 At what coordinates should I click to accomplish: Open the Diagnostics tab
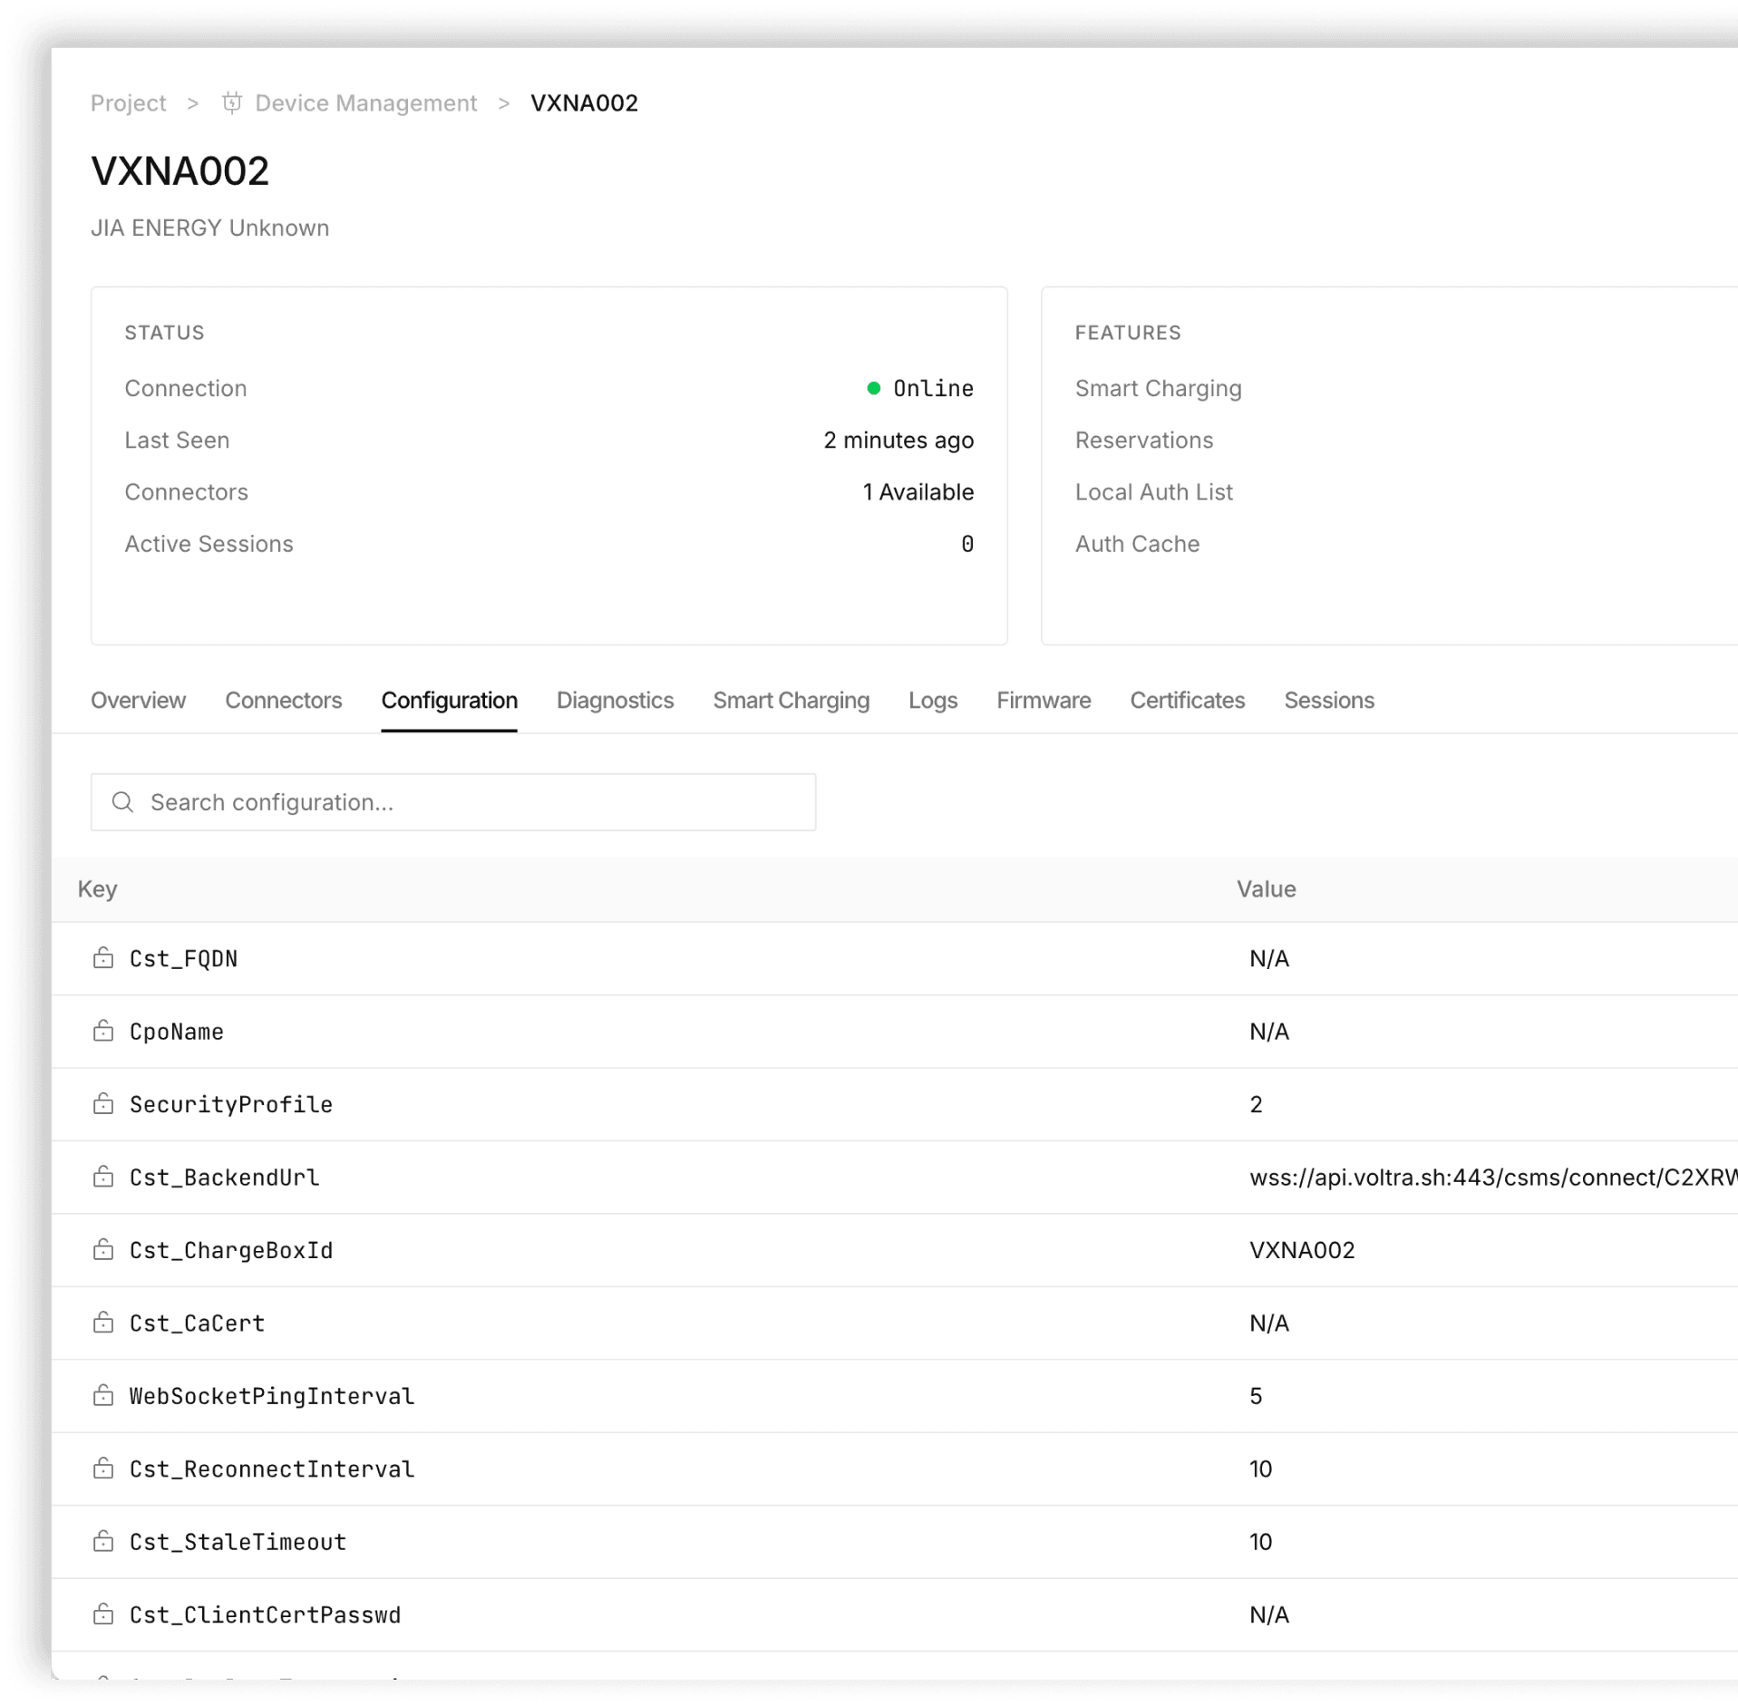point(615,701)
